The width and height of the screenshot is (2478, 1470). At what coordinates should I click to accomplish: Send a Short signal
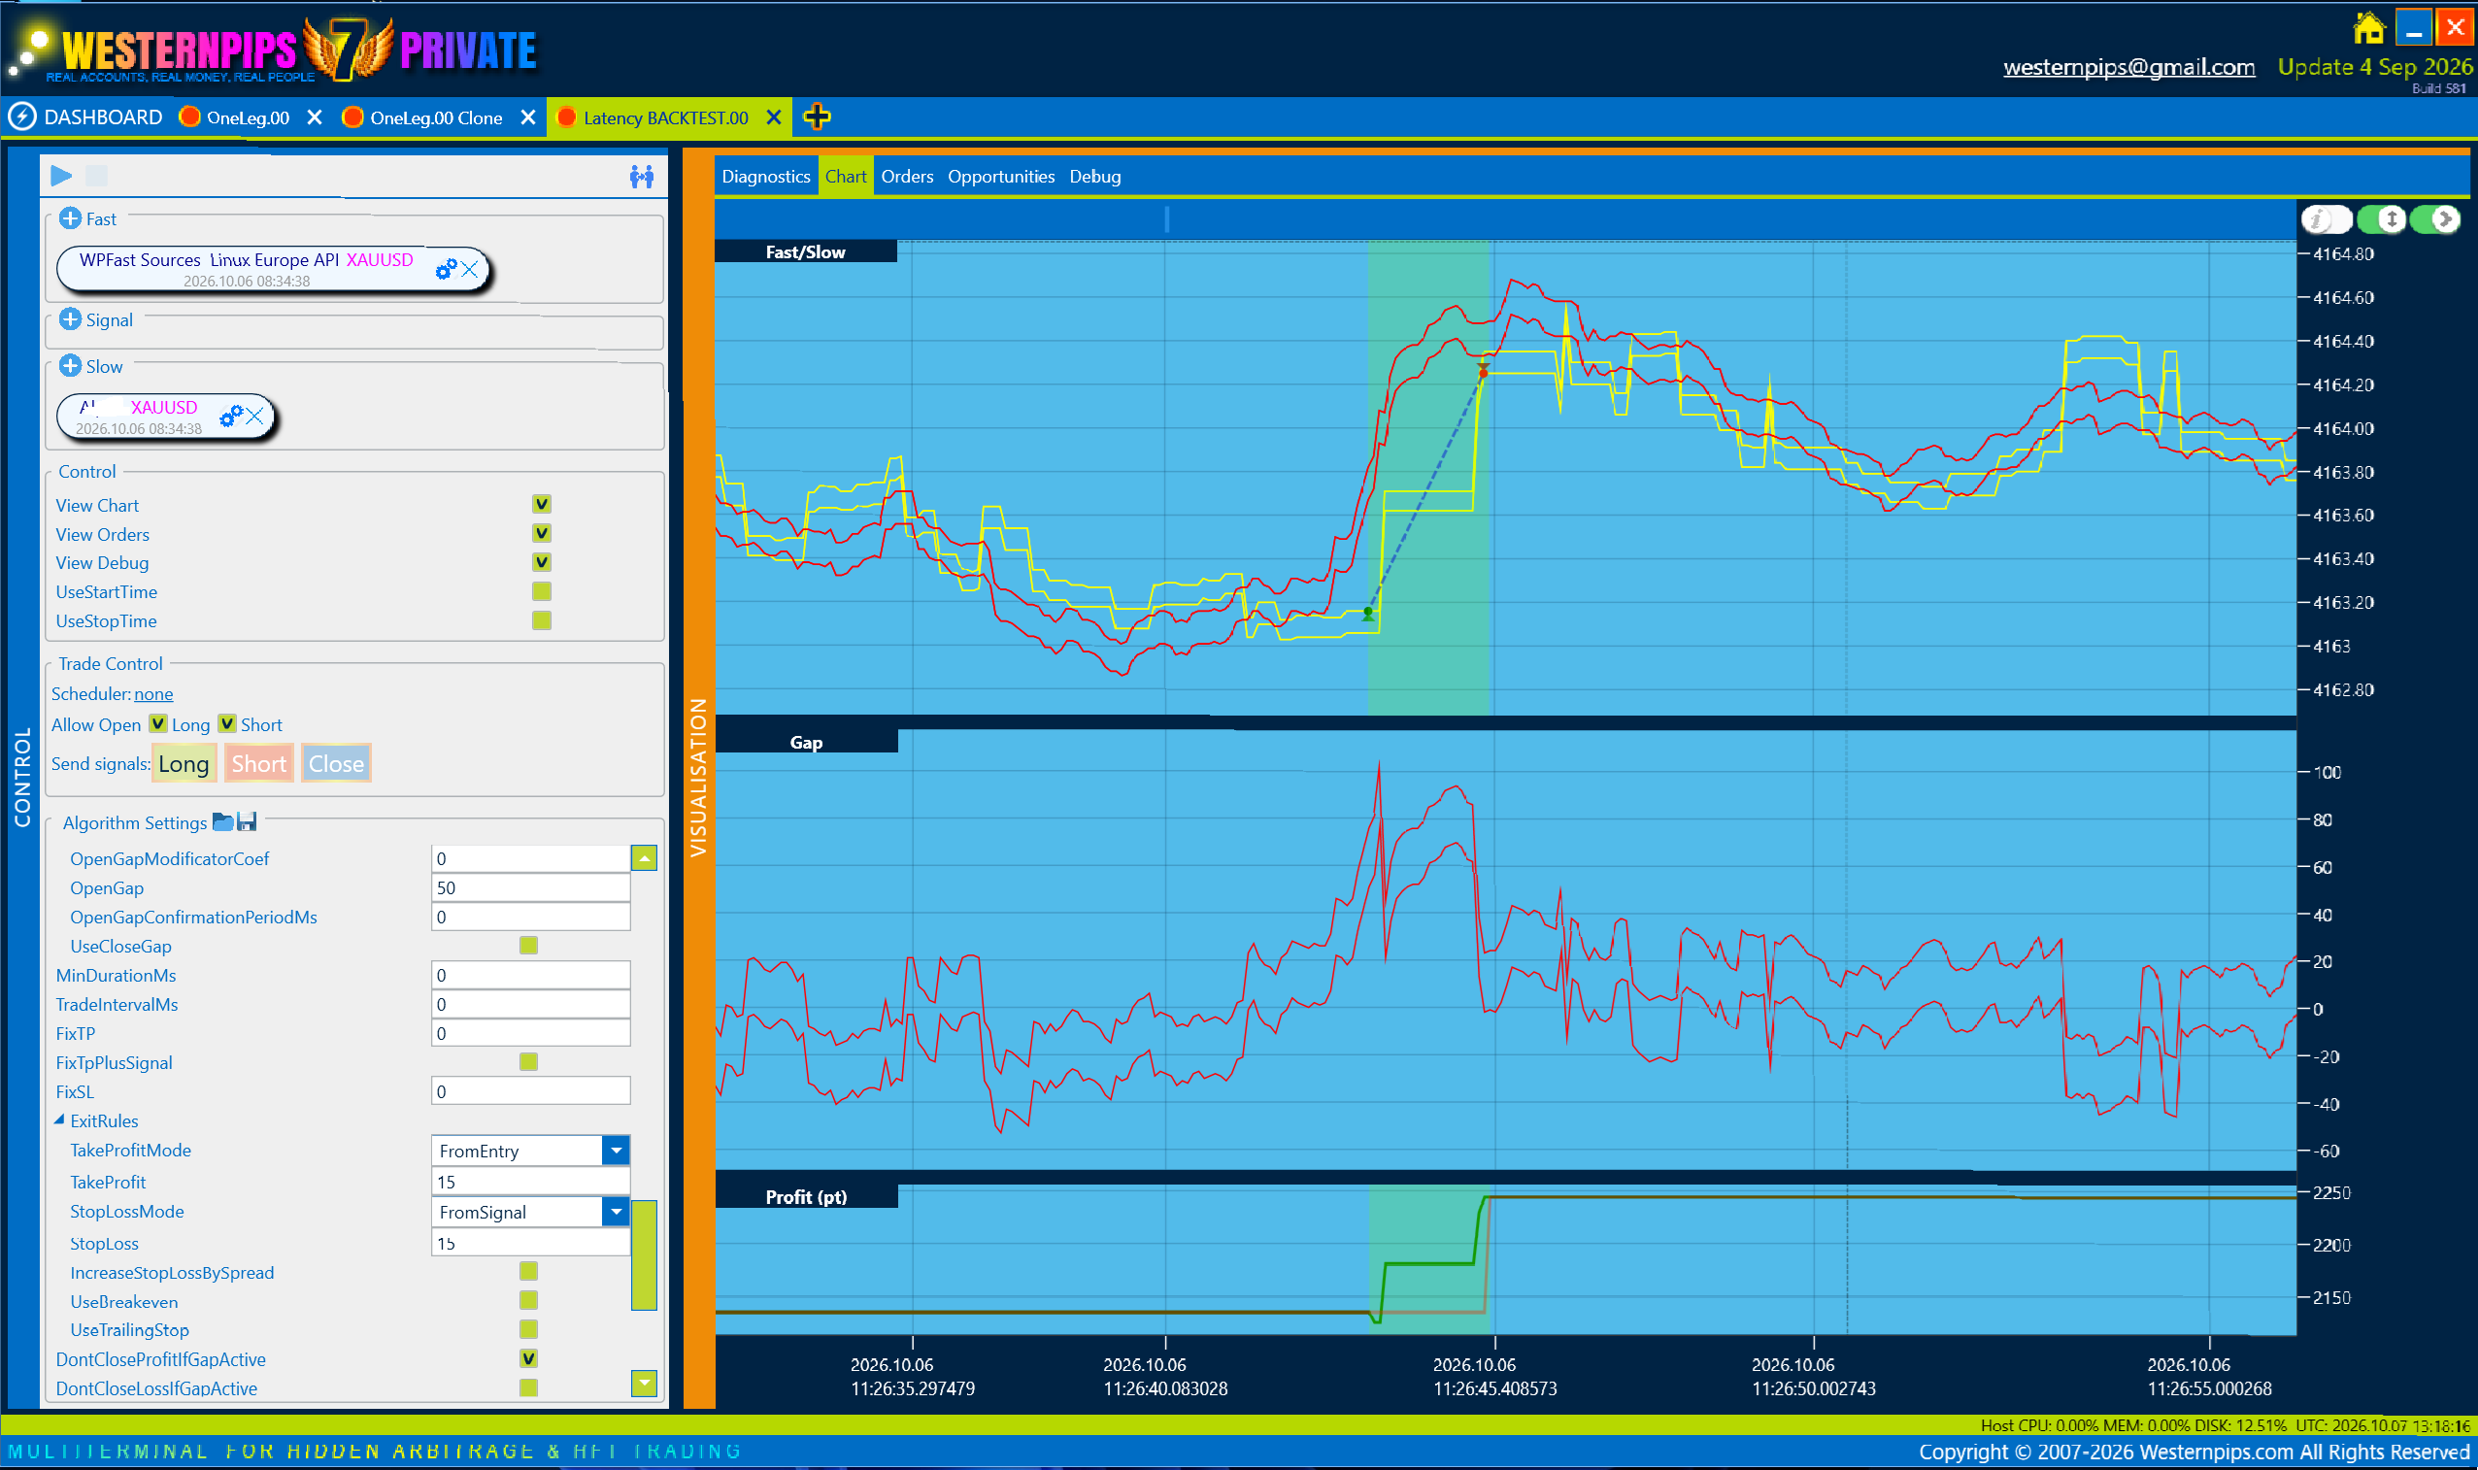(258, 763)
